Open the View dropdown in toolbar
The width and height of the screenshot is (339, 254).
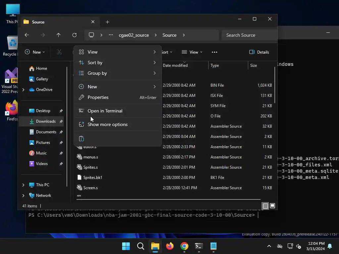click(x=192, y=52)
